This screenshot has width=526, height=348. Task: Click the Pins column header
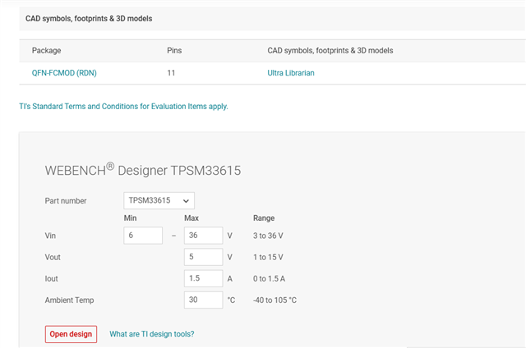click(x=174, y=51)
